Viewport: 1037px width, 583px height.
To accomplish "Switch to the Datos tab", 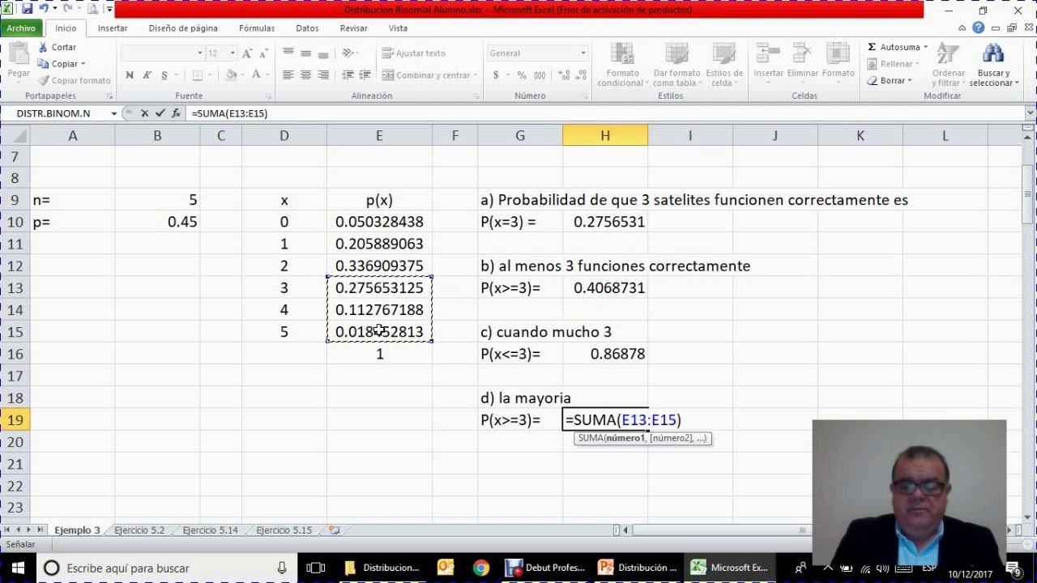I will click(x=307, y=28).
